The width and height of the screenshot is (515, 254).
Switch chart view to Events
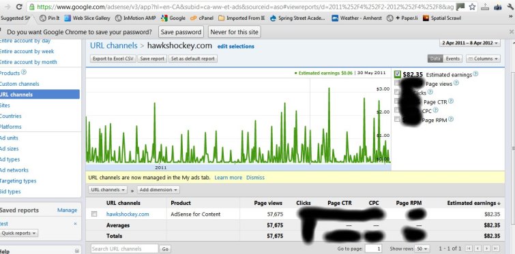453,59
